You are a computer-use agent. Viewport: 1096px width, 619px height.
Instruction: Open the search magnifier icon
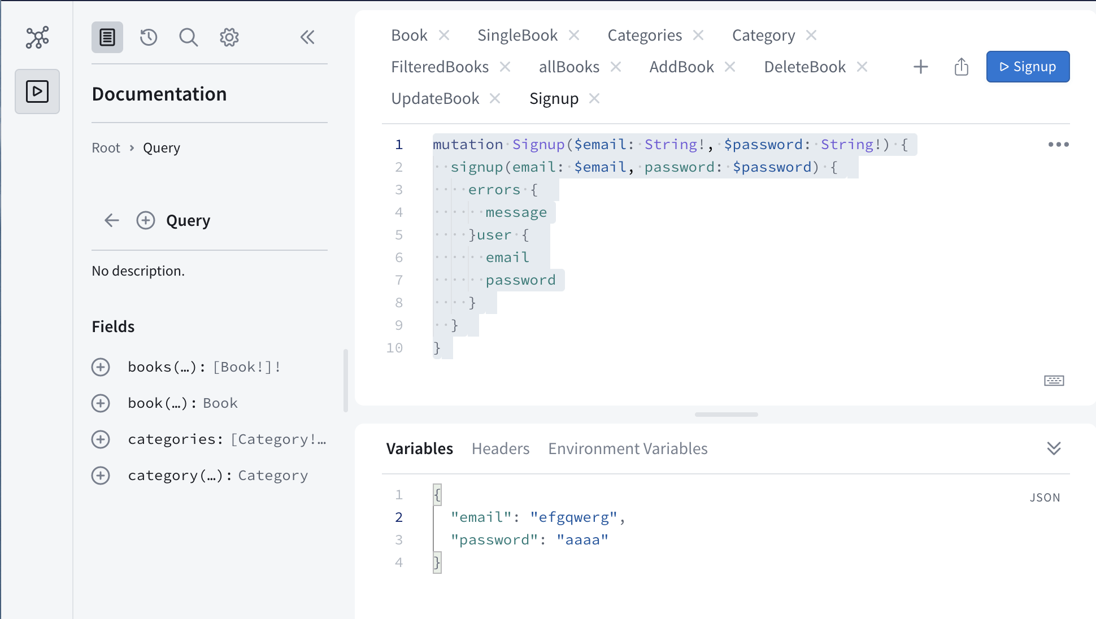point(189,37)
